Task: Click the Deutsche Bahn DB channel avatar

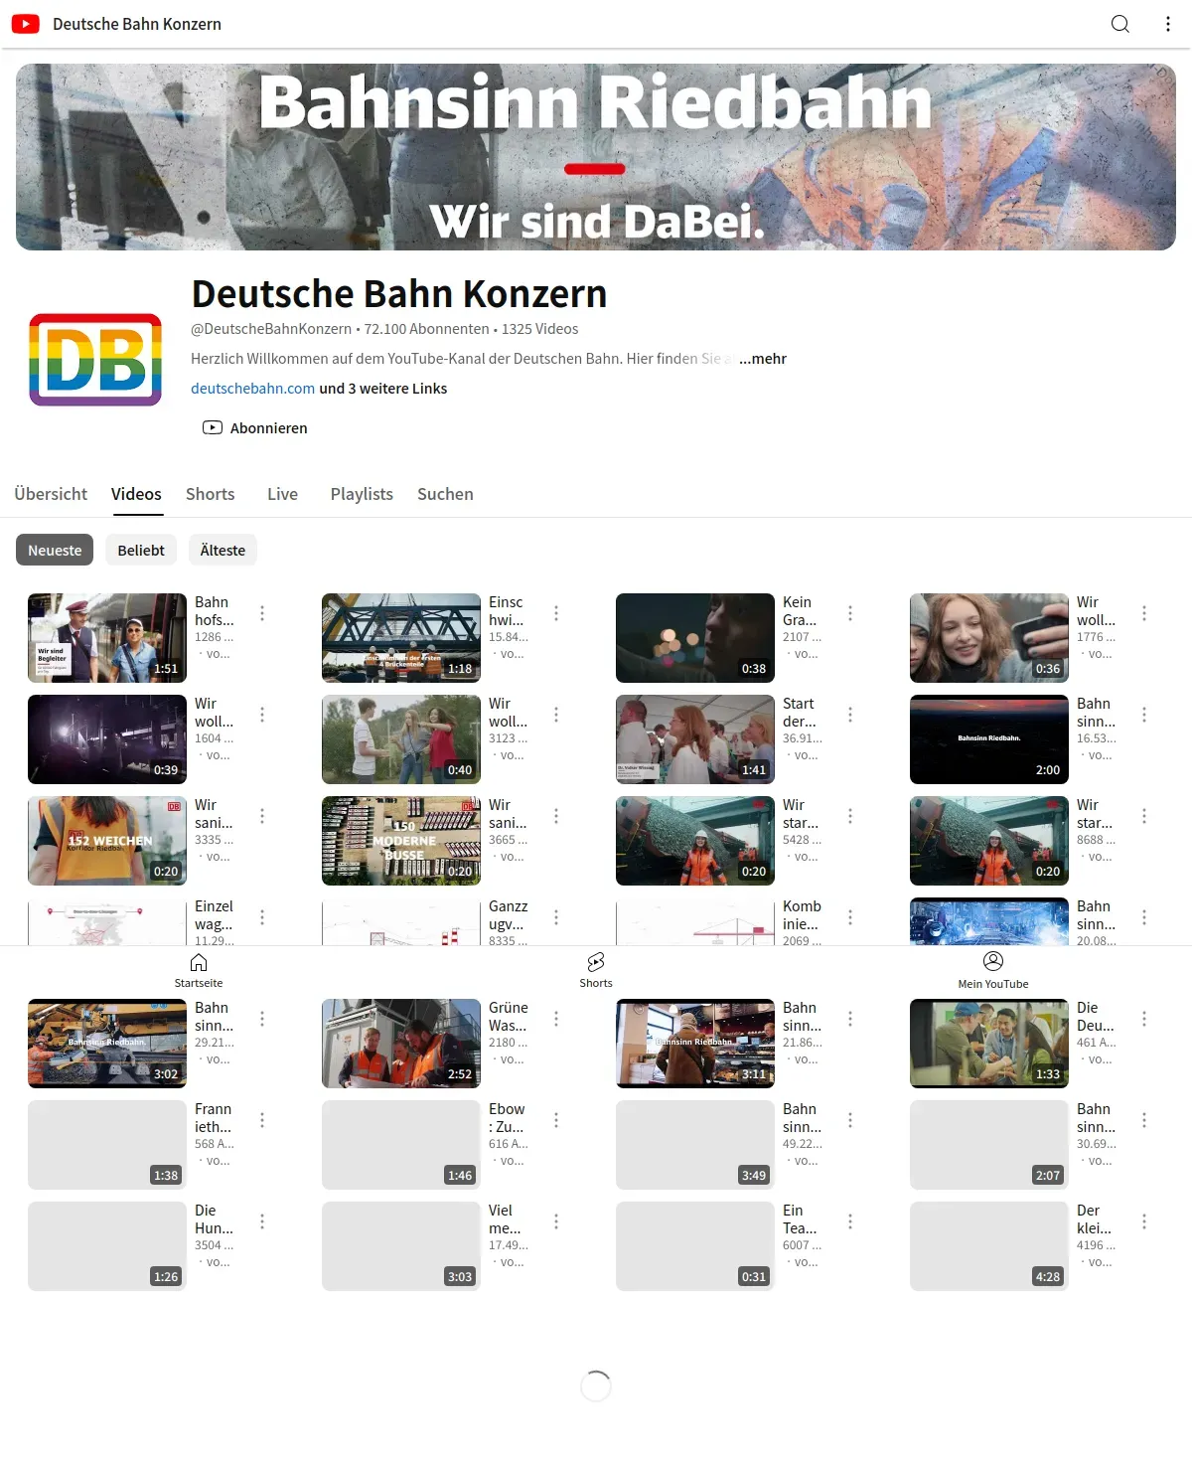Action: pyautogui.click(x=95, y=360)
